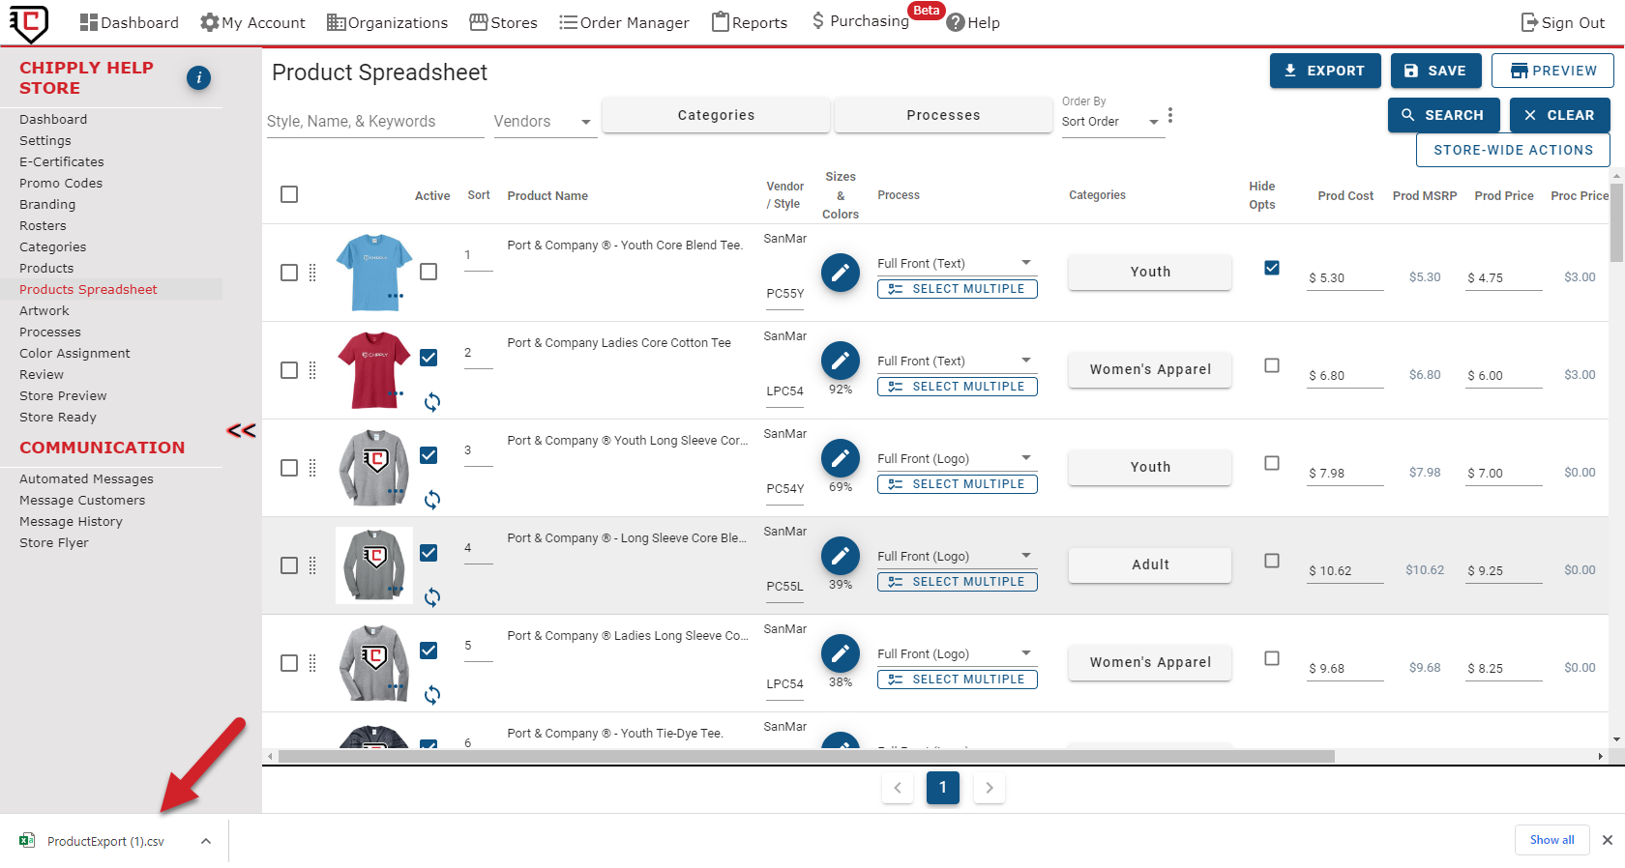Grab drag handle for PC54Y row
1625x868 pixels.
tap(312, 468)
